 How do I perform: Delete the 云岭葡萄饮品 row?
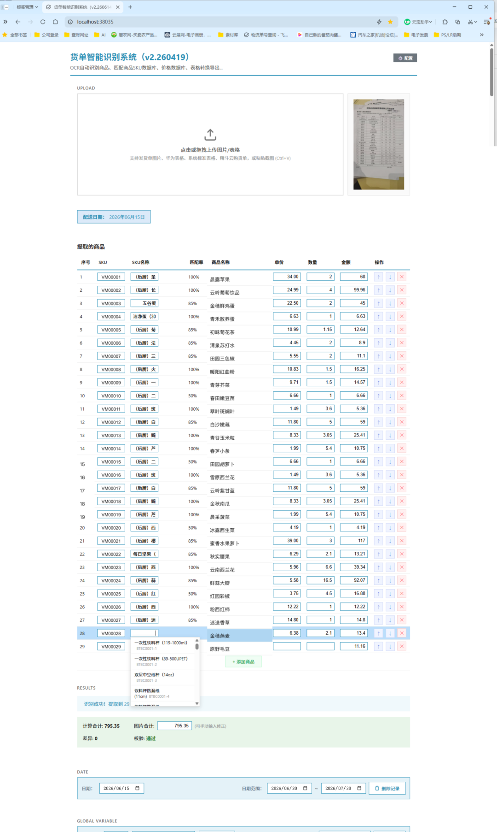click(x=402, y=290)
